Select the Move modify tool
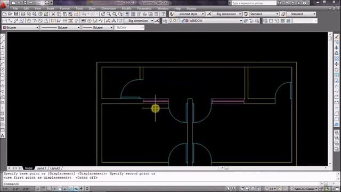The width and height of the screenshot is (341, 192). coord(336,64)
